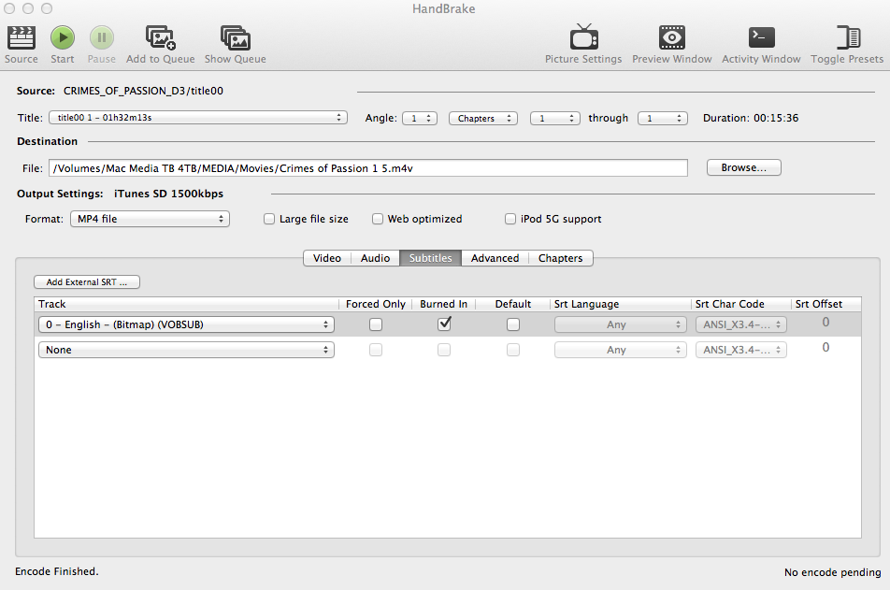Click the Forced Only column header
Image resolution: width=890 pixels, height=590 pixels.
375,304
